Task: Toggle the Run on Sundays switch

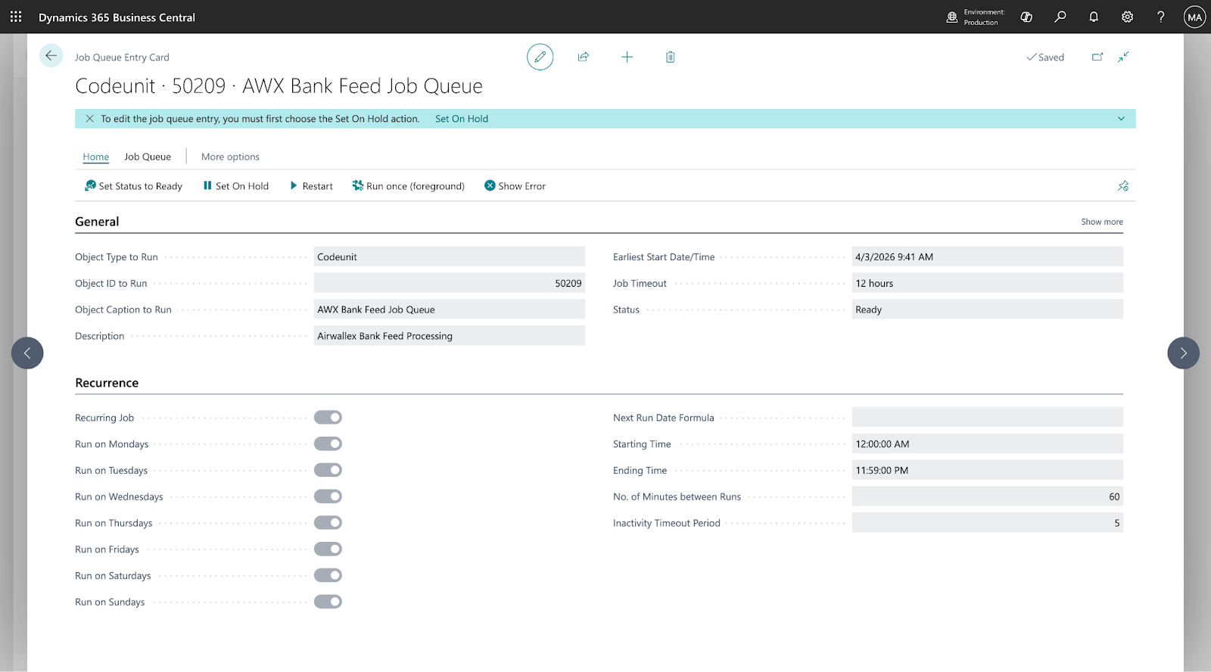Action: click(x=328, y=602)
